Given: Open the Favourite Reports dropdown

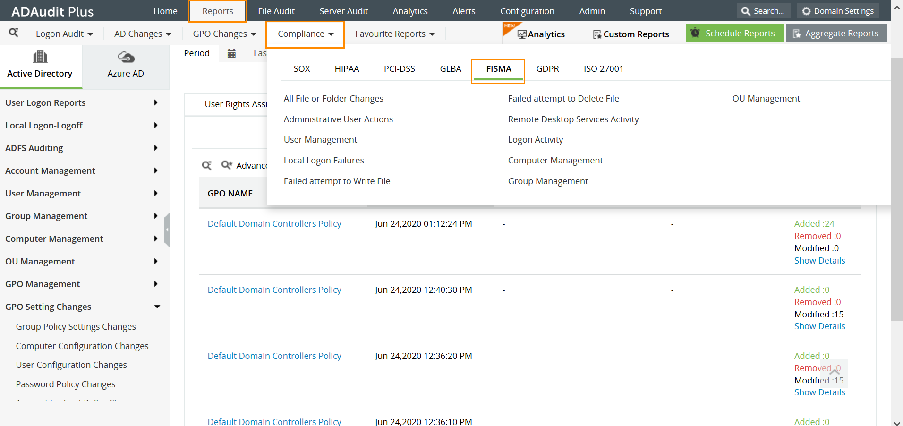Looking at the screenshot, I should point(394,34).
